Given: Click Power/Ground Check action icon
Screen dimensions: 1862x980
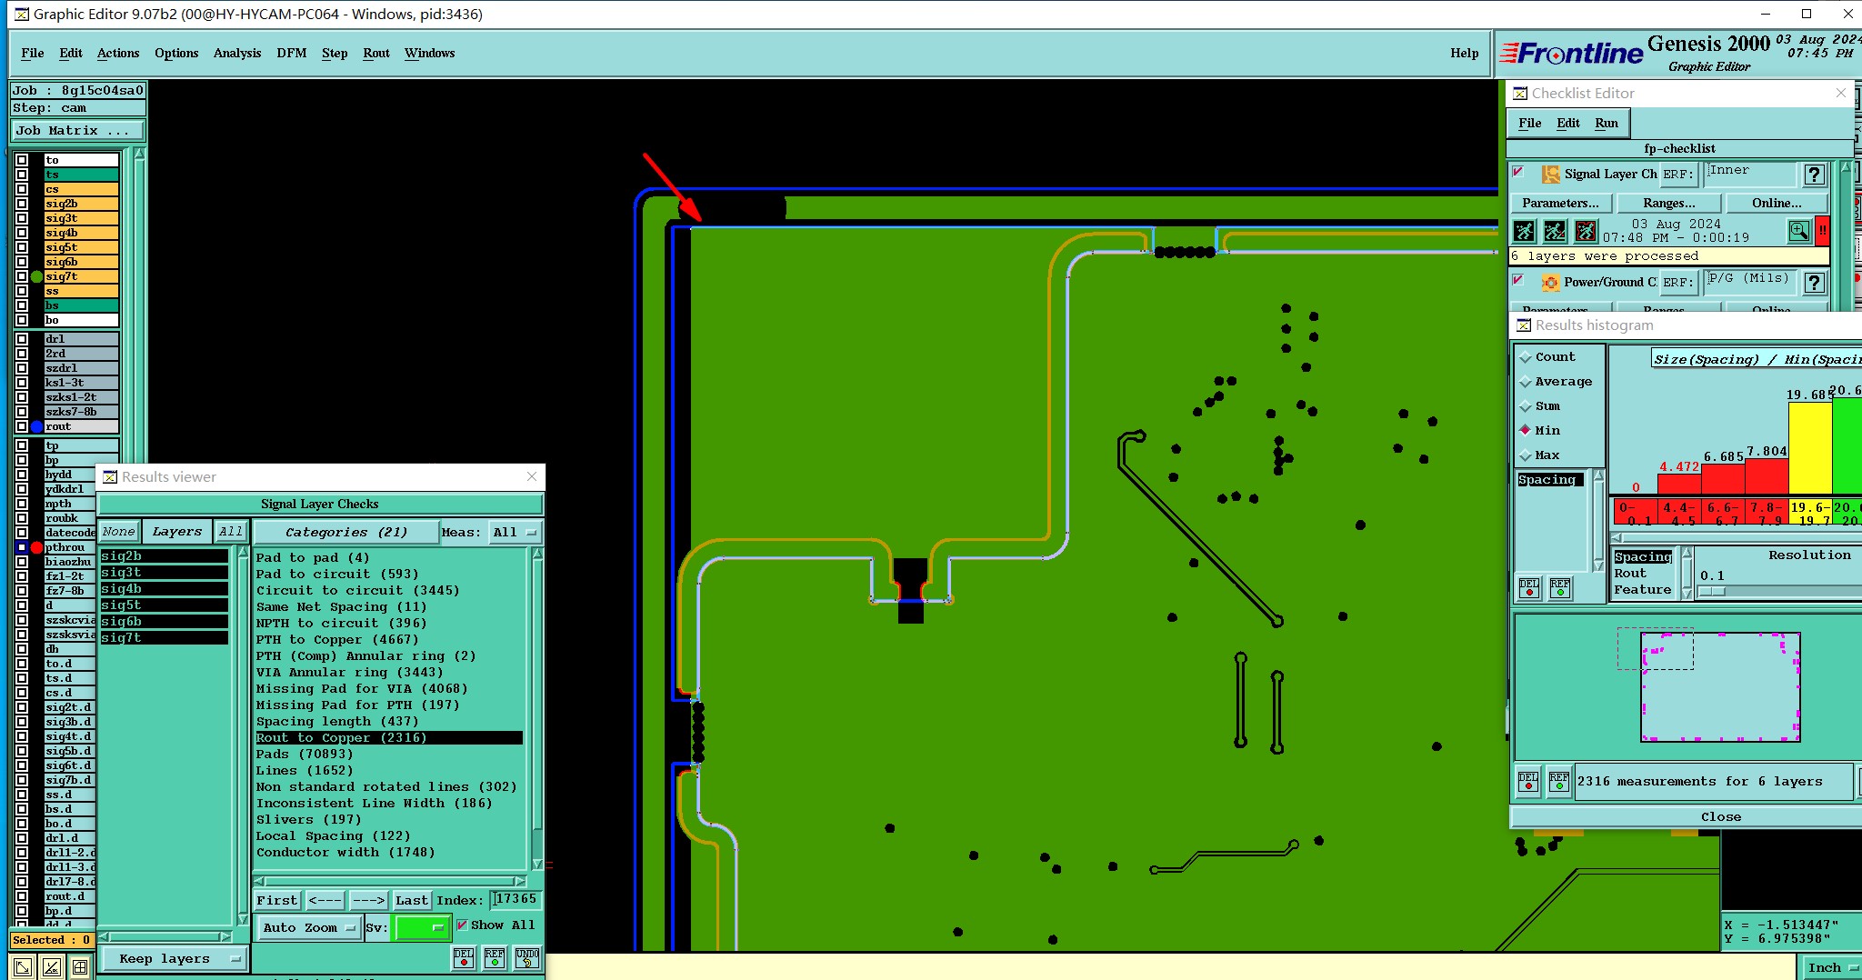Looking at the screenshot, I should point(1550,283).
